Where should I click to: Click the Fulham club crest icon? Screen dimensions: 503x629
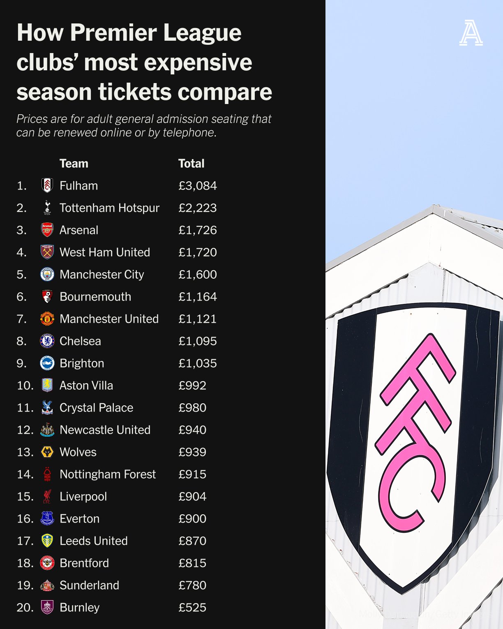[47, 185]
